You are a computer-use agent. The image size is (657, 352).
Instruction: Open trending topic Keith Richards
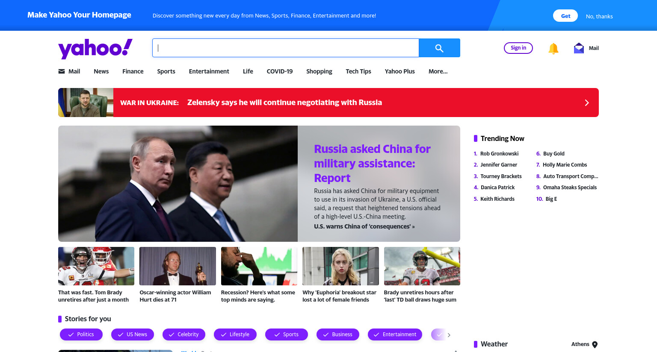[497, 199]
